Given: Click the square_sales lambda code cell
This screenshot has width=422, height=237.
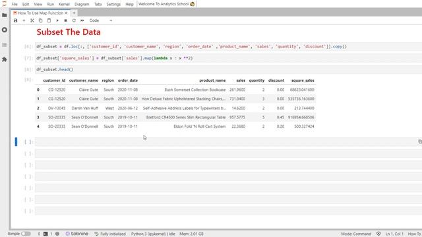Looking at the screenshot, I should click(228, 58).
